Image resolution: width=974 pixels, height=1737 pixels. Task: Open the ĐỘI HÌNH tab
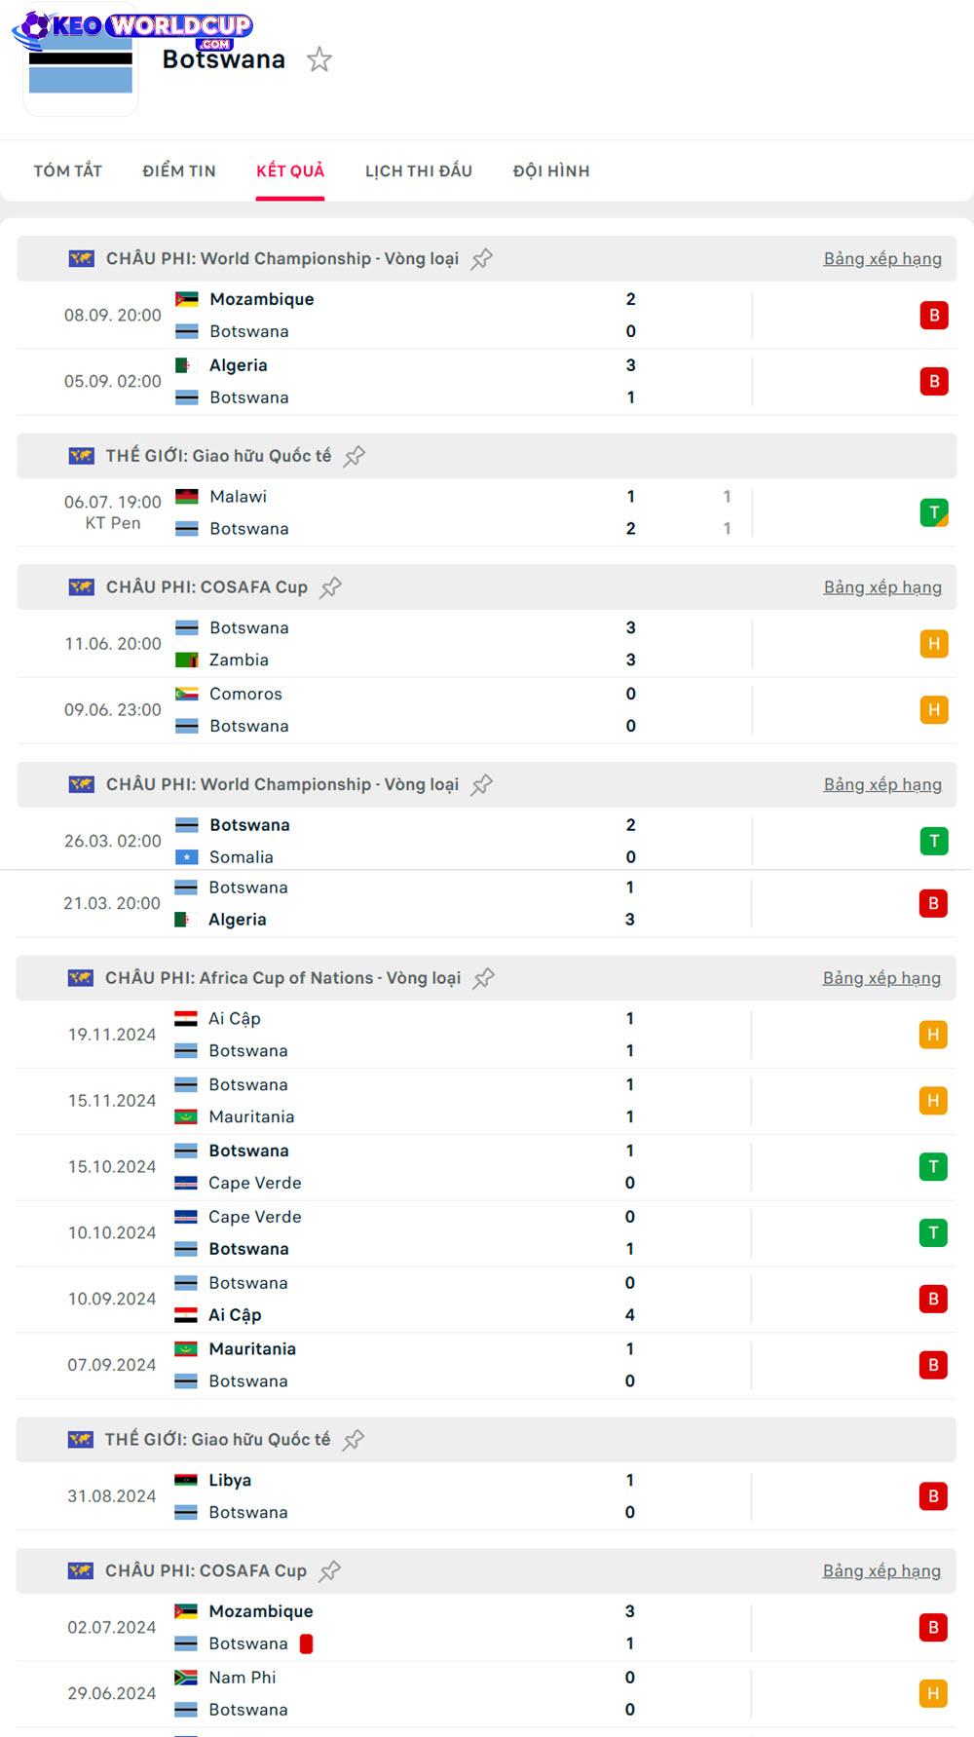click(551, 171)
